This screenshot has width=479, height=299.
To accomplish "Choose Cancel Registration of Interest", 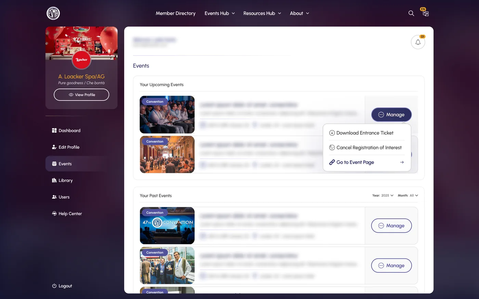I will [x=367, y=148].
